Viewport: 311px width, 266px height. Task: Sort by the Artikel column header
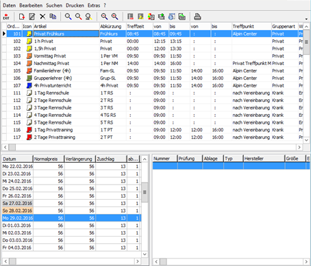[x=66, y=27]
